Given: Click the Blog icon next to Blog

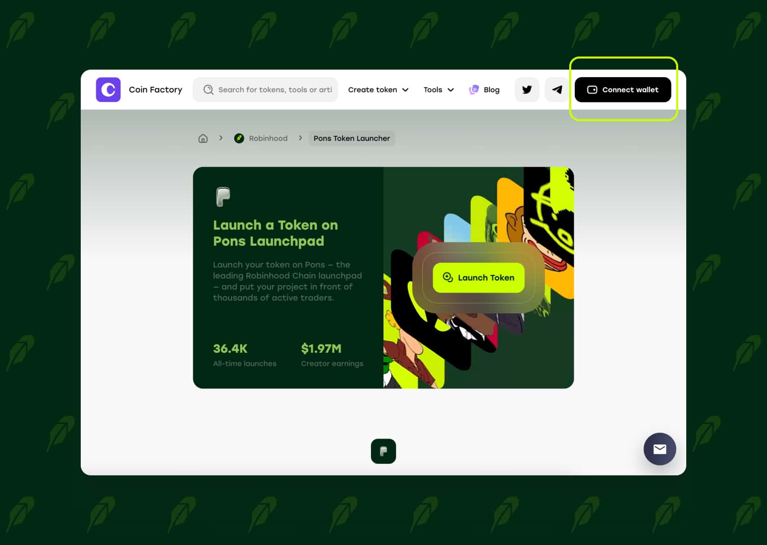Looking at the screenshot, I should (x=473, y=90).
